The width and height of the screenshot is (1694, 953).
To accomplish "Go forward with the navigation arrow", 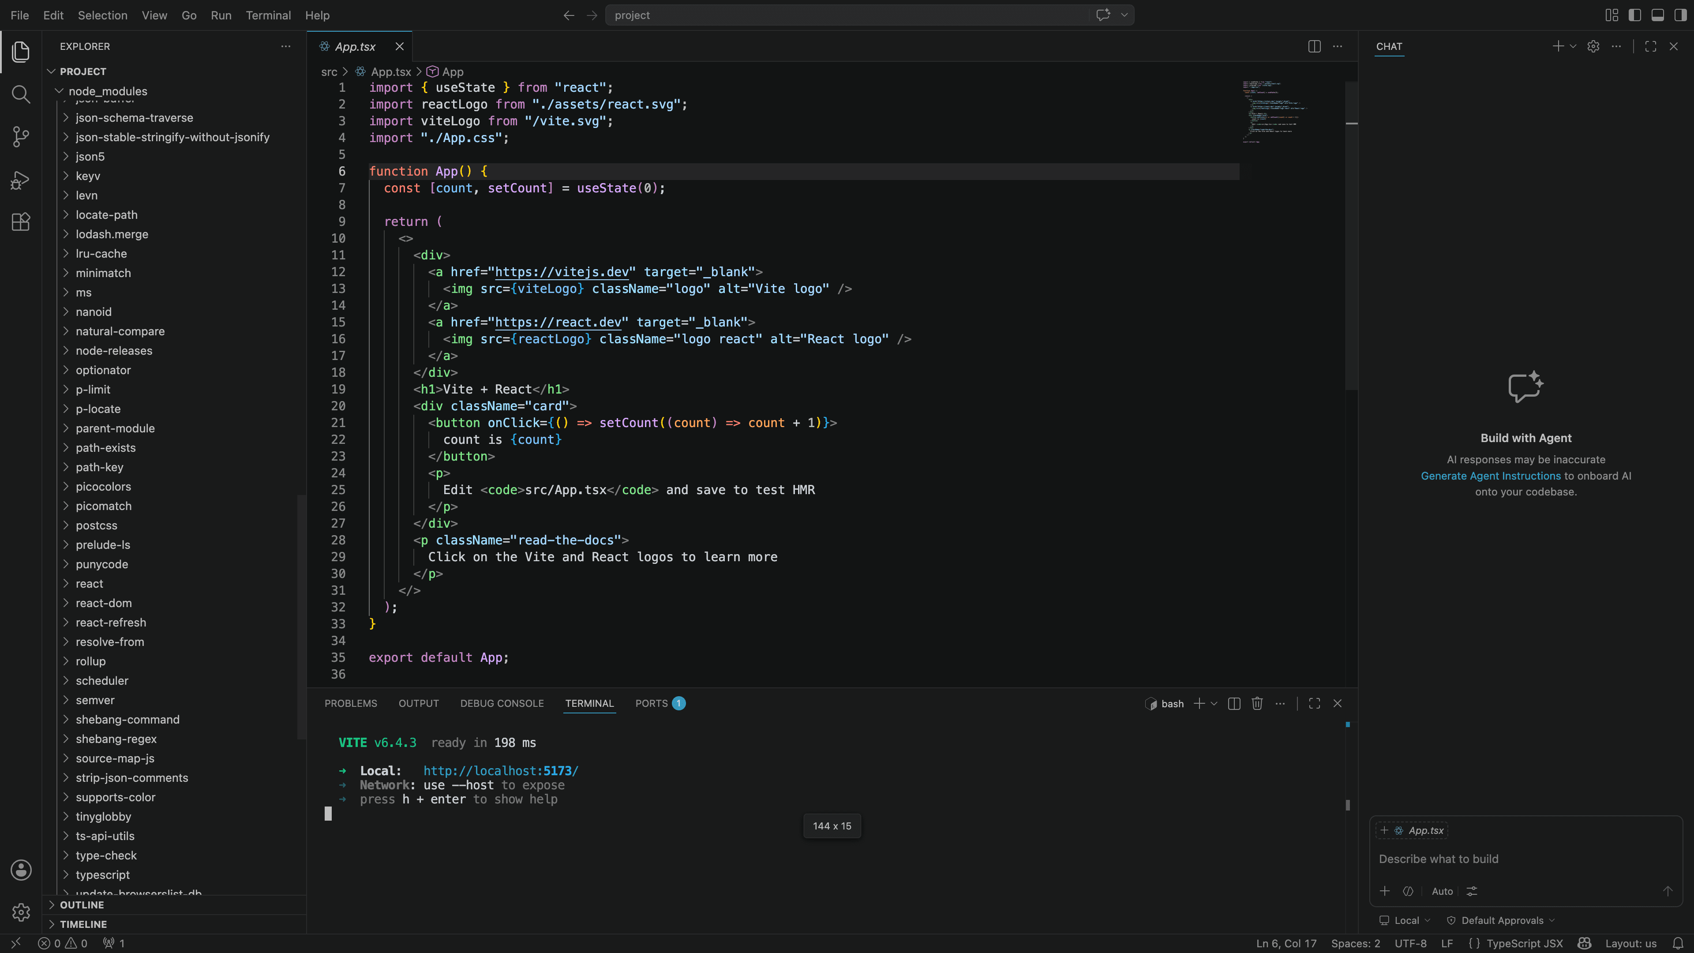I will click(592, 15).
